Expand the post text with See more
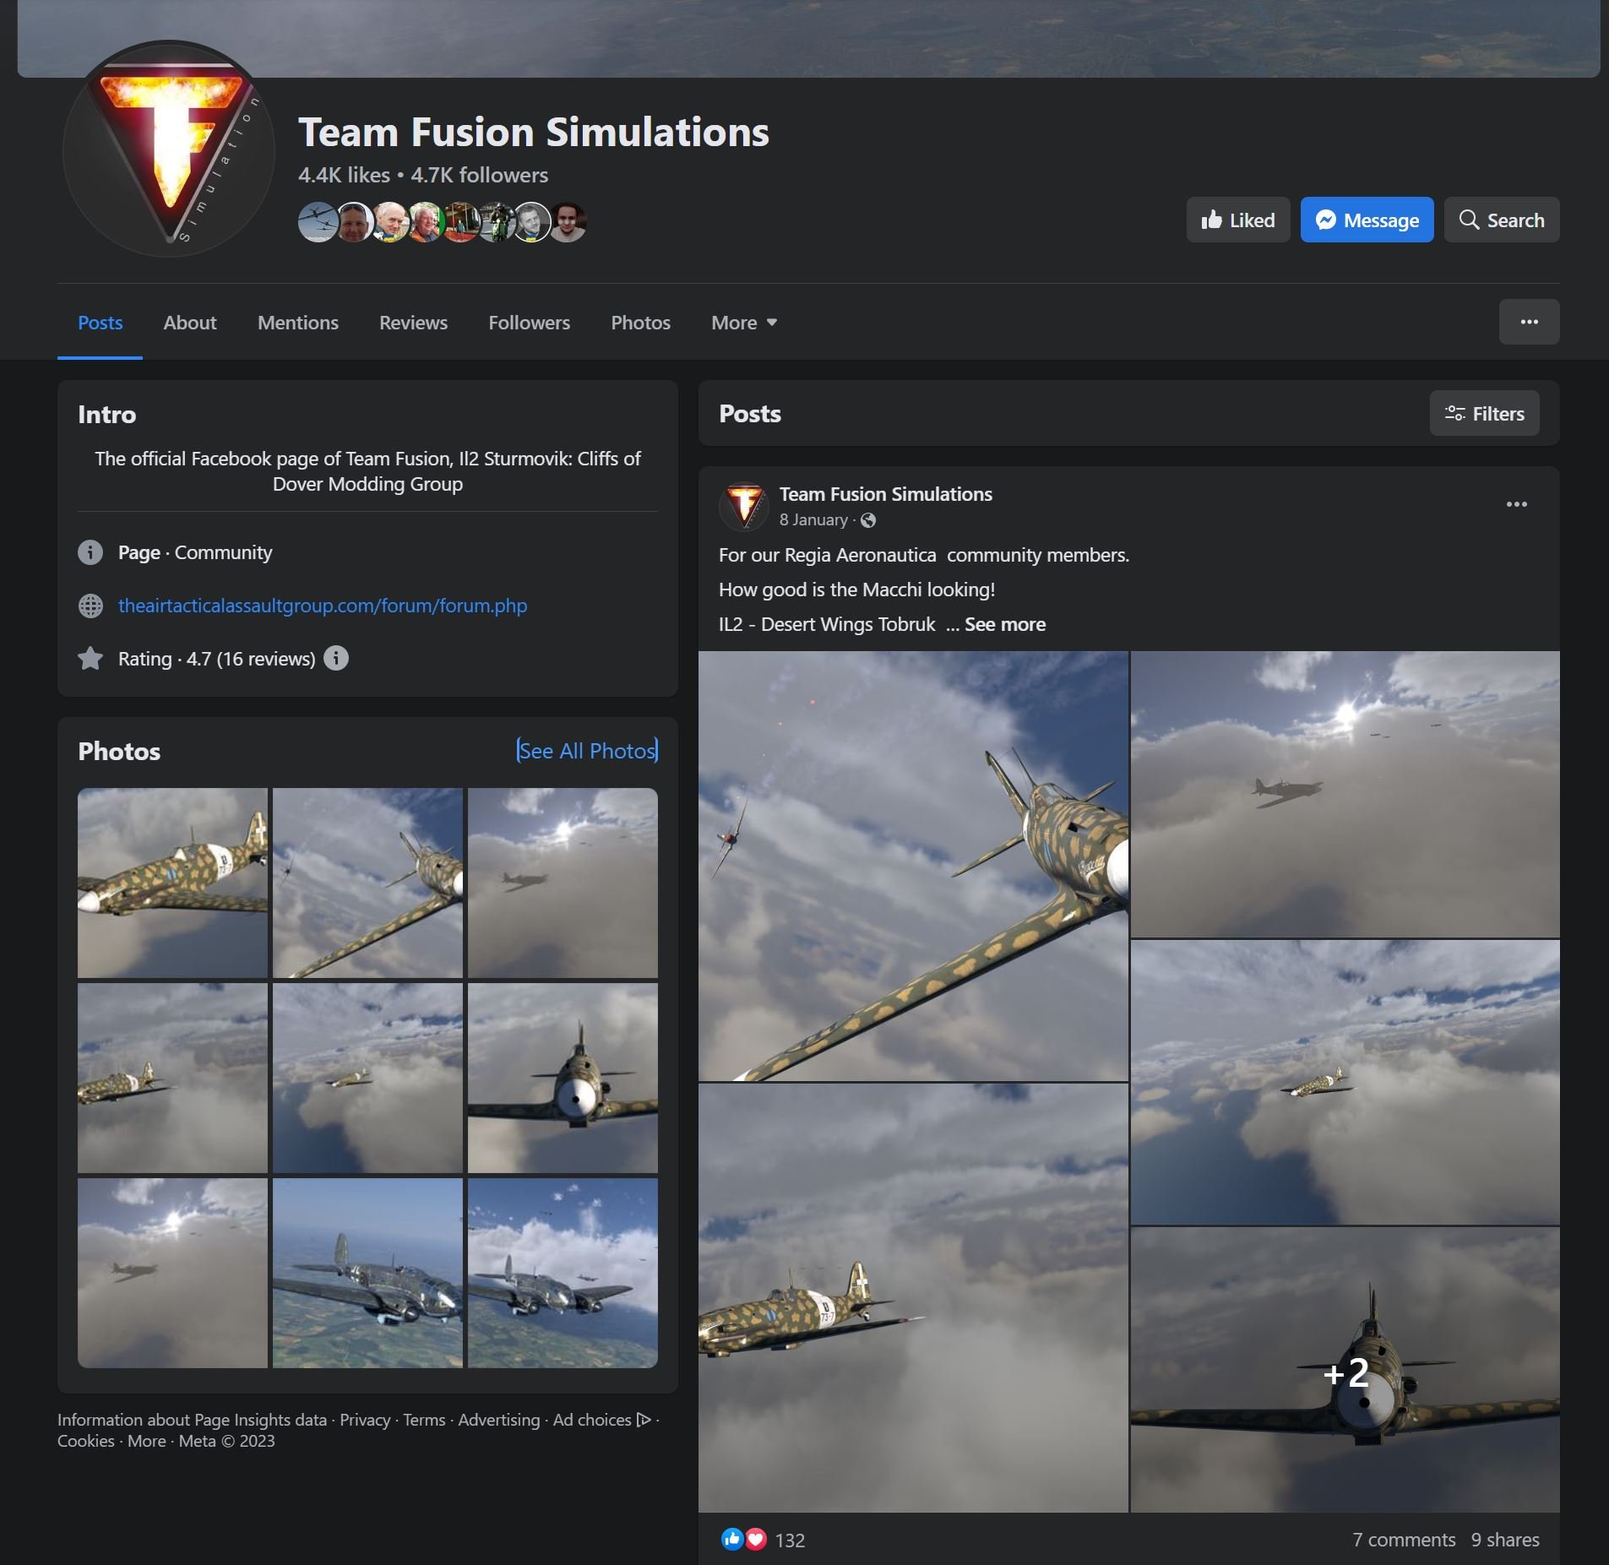This screenshot has width=1609, height=1565. pyautogui.click(x=1004, y=624)
